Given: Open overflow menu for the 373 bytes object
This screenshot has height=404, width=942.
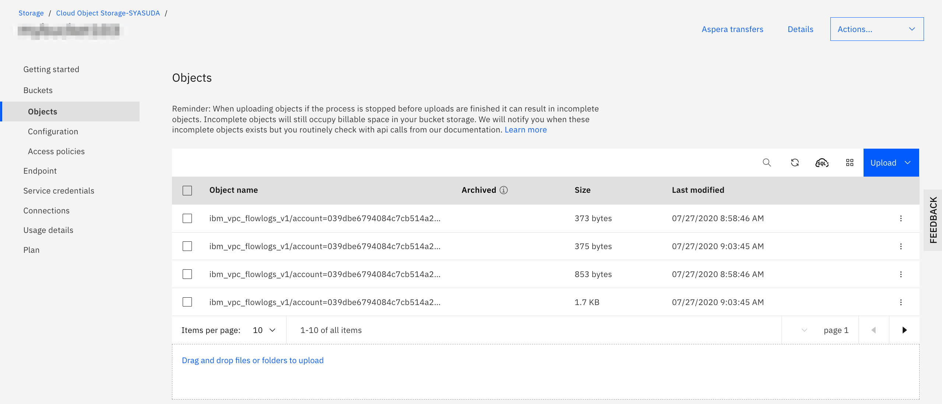Looking at the screenshot, I should 901,219.
